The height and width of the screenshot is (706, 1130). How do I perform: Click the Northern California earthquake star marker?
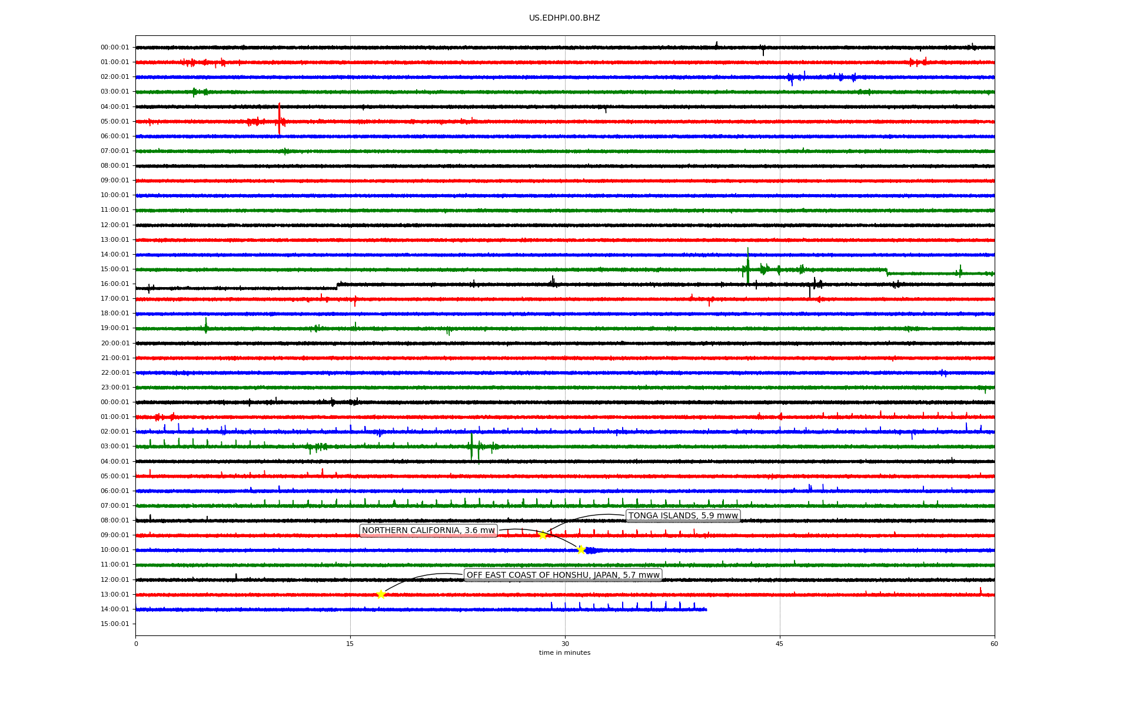581,550
